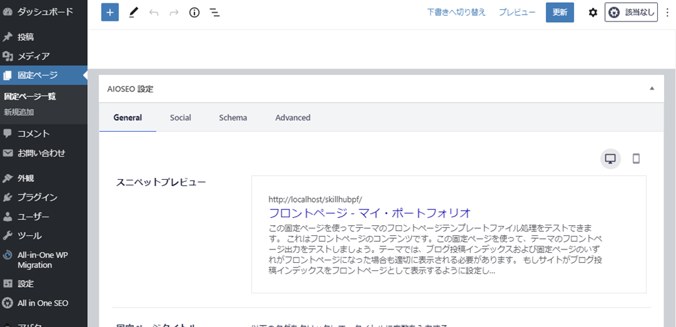The height and width of the screenshot is (327, 676).
Task: Open the list view outline icon
Action: tap(214, 13)
